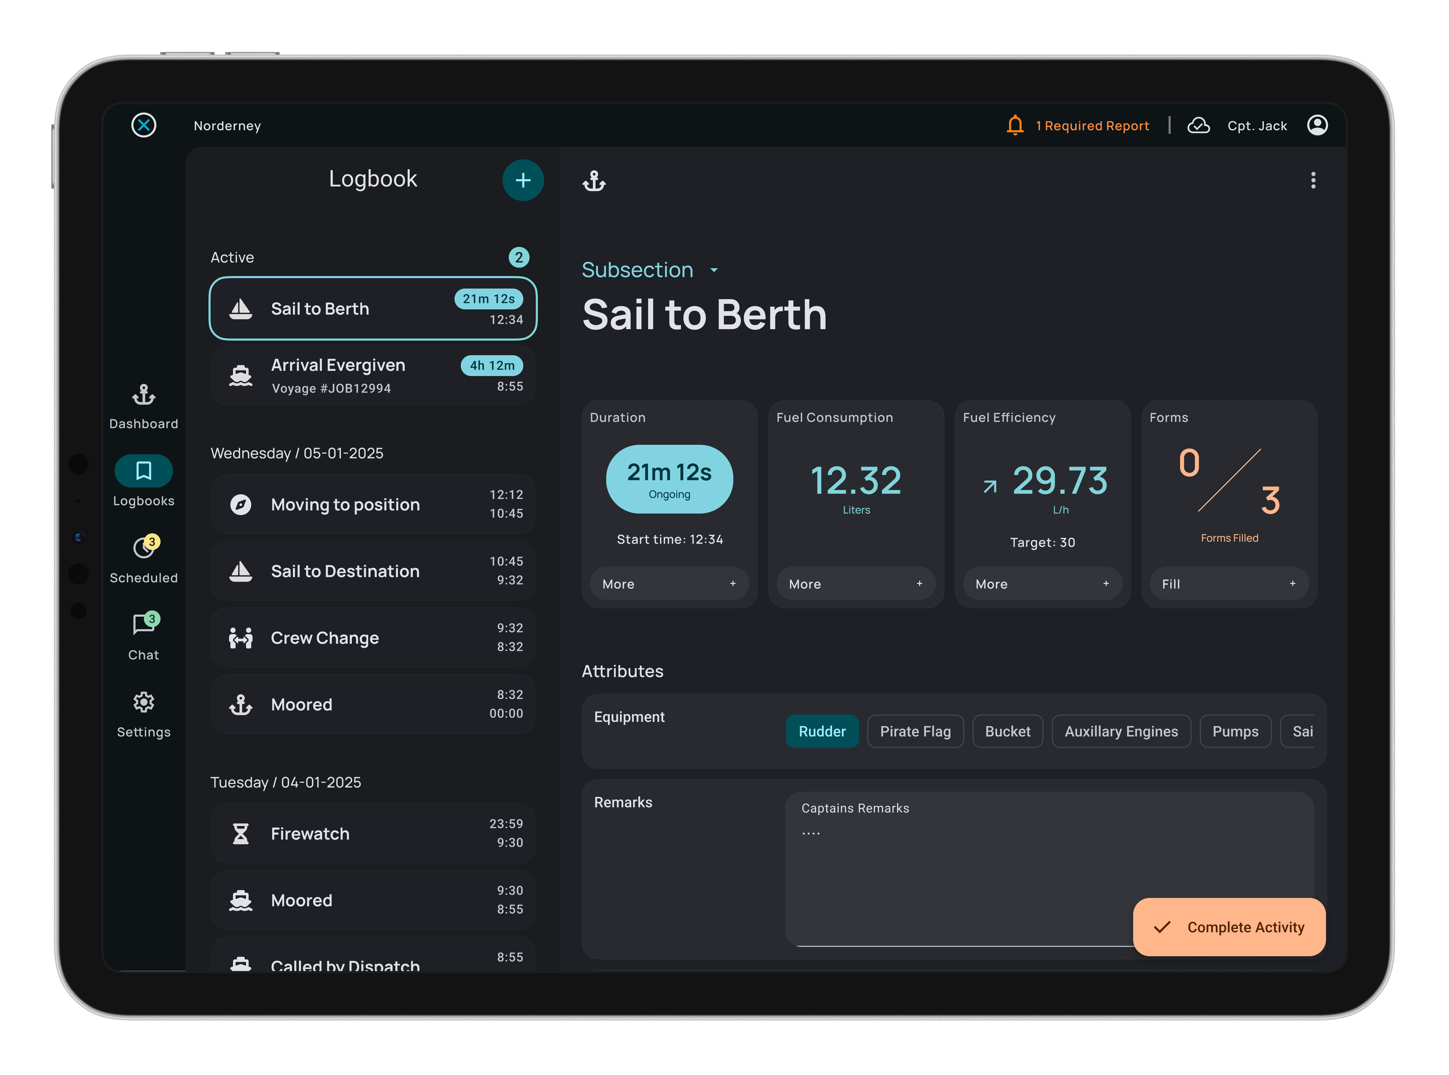Expand More under Fuel Consumption card
The width and height of the screenshot is (1449, 1075).
point(856,584)
